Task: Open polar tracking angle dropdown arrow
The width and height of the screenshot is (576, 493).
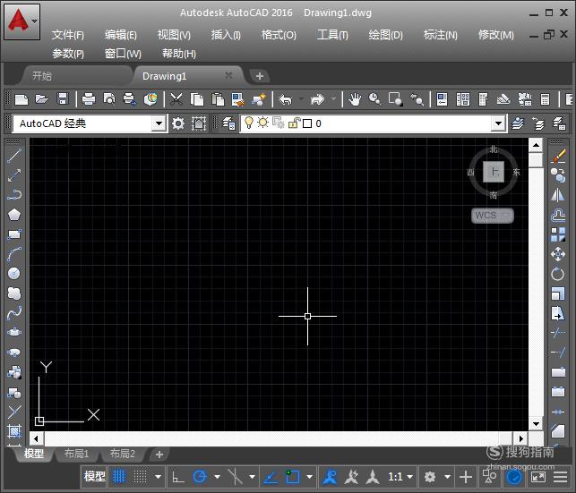Action: 217,477
